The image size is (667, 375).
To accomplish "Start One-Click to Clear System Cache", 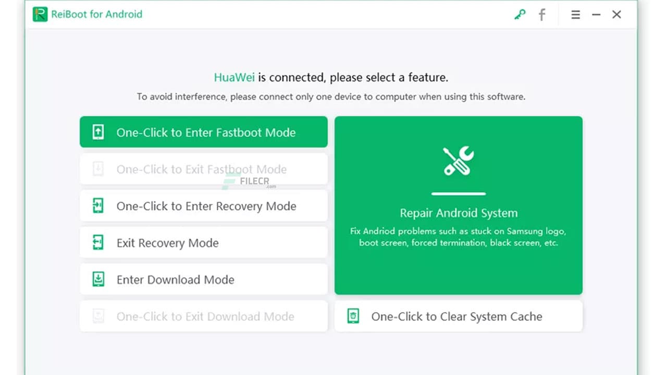I will pos(459,316).
